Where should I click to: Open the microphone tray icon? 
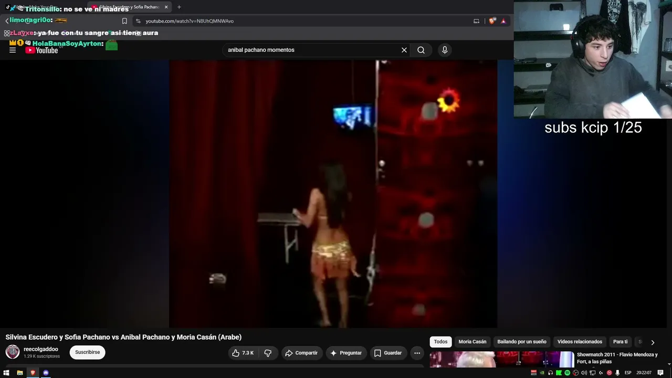click(x=618, y=373)
